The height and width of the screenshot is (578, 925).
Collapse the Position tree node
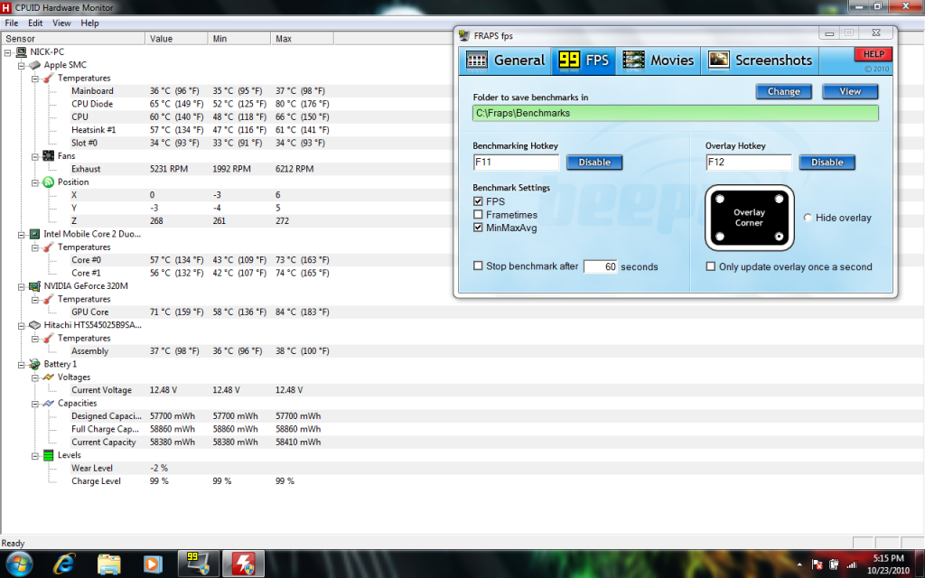35,182
